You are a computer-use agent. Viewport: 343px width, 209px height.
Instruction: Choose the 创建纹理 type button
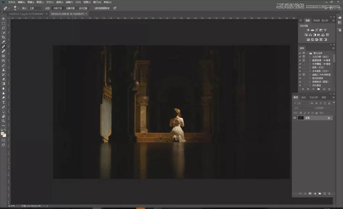70,8
